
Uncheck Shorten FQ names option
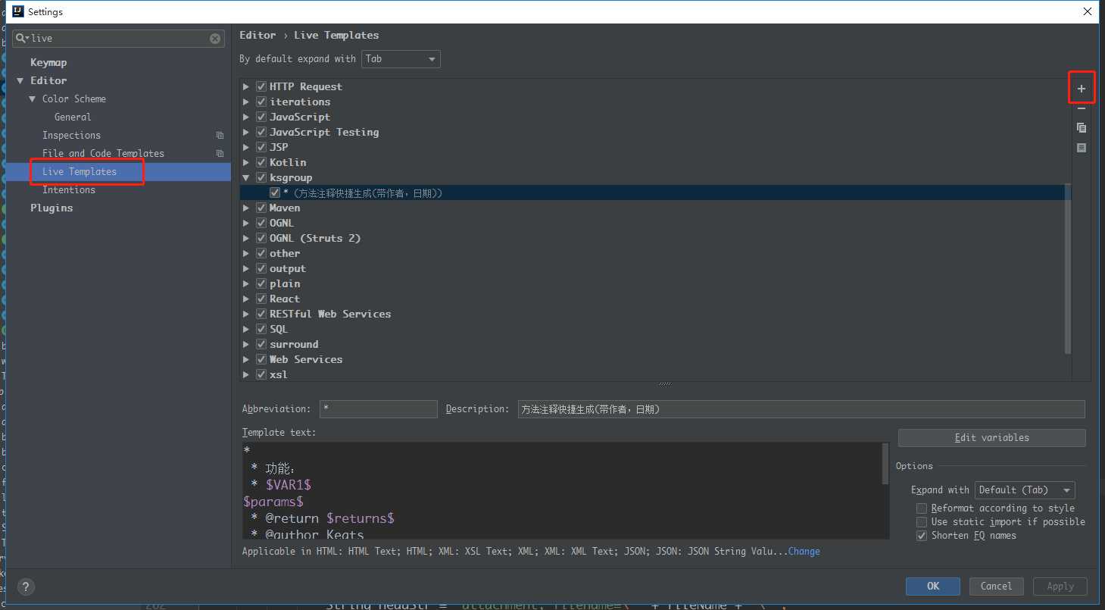click(921, 536)
